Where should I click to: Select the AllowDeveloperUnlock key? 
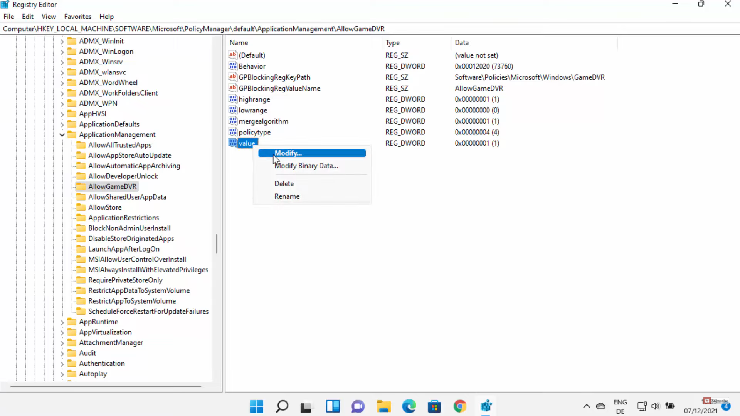click(x=123, y=176)
